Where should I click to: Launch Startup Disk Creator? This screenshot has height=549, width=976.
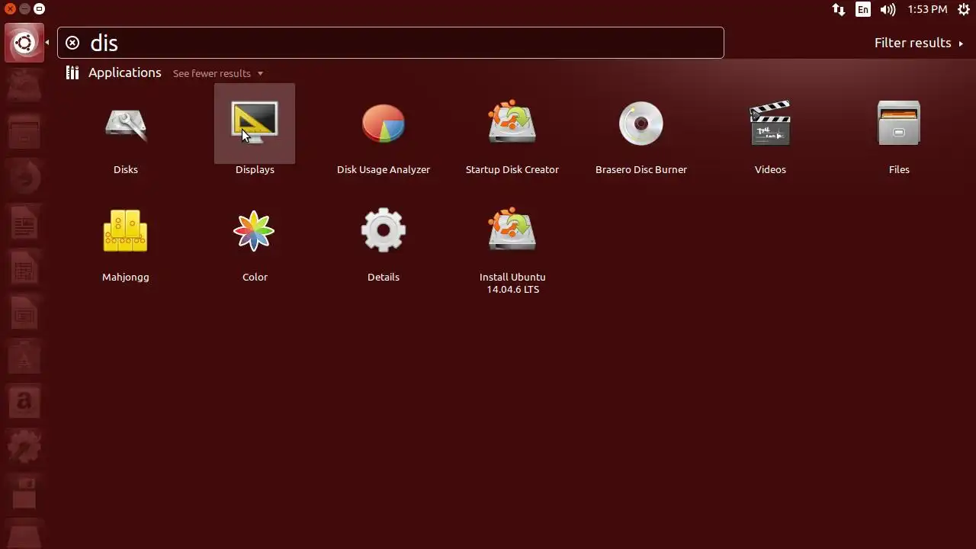[x=512, y=124]
